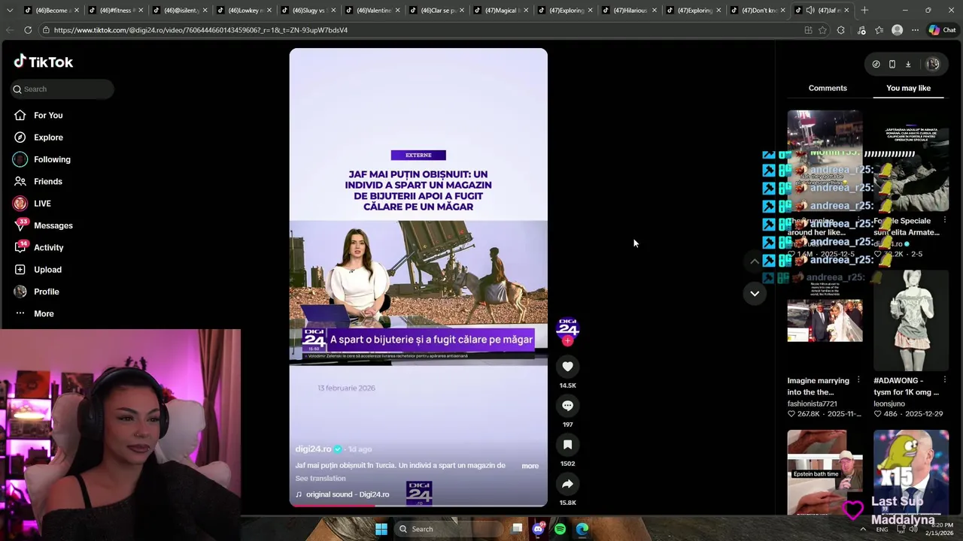This screenshot has height=541, width=963.
Task: Open Discord from the taskbar
Action: pyautogui.click(x=538, y=529)
